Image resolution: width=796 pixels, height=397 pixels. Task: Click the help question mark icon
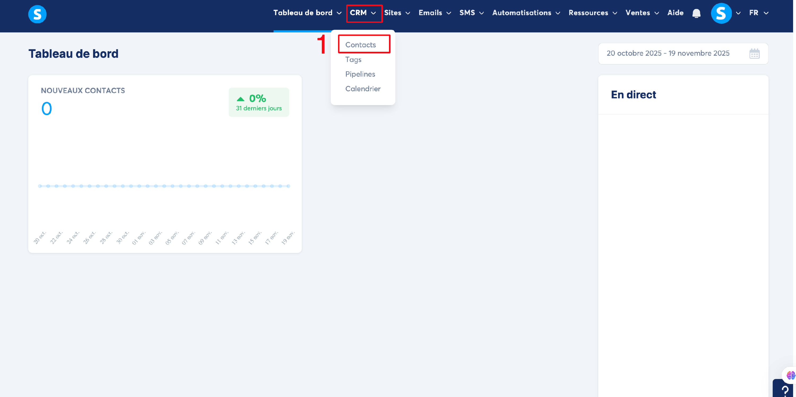tap(785, 390)
